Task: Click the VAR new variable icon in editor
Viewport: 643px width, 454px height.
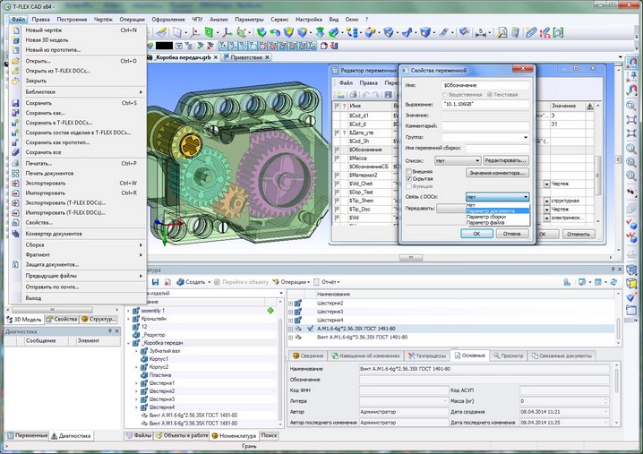Action: tap(340, 94)
